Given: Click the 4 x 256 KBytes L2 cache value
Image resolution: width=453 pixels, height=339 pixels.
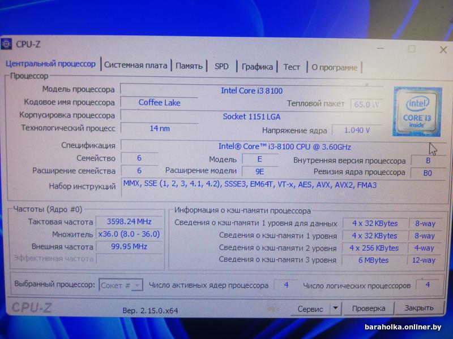Looking at the screenshot, I should pyautogui.click(x=374, y=248).
